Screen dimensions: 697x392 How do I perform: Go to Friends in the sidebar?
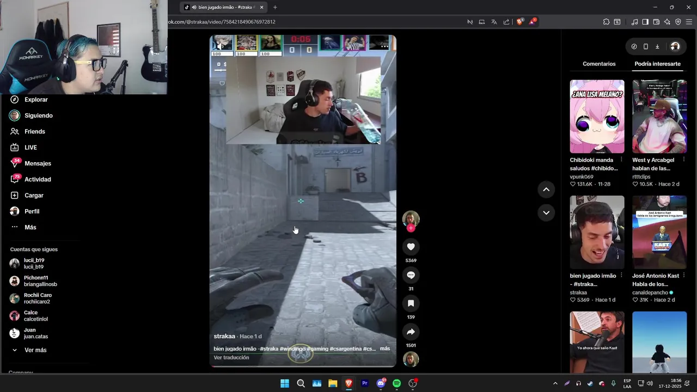(34, 131)
